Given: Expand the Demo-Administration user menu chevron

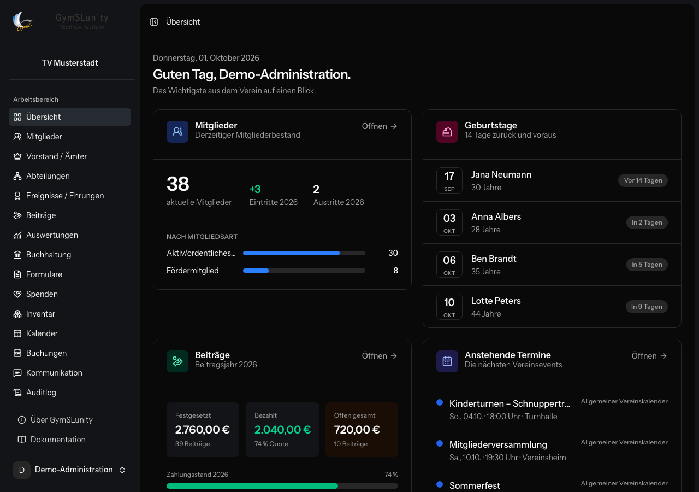Looking at the screenshot, I should (x=122, y=470).
